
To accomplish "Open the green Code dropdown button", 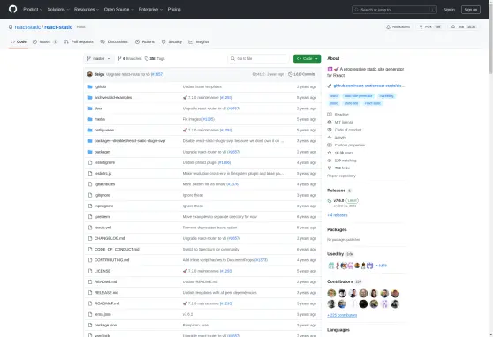I will tap(307, 59).
